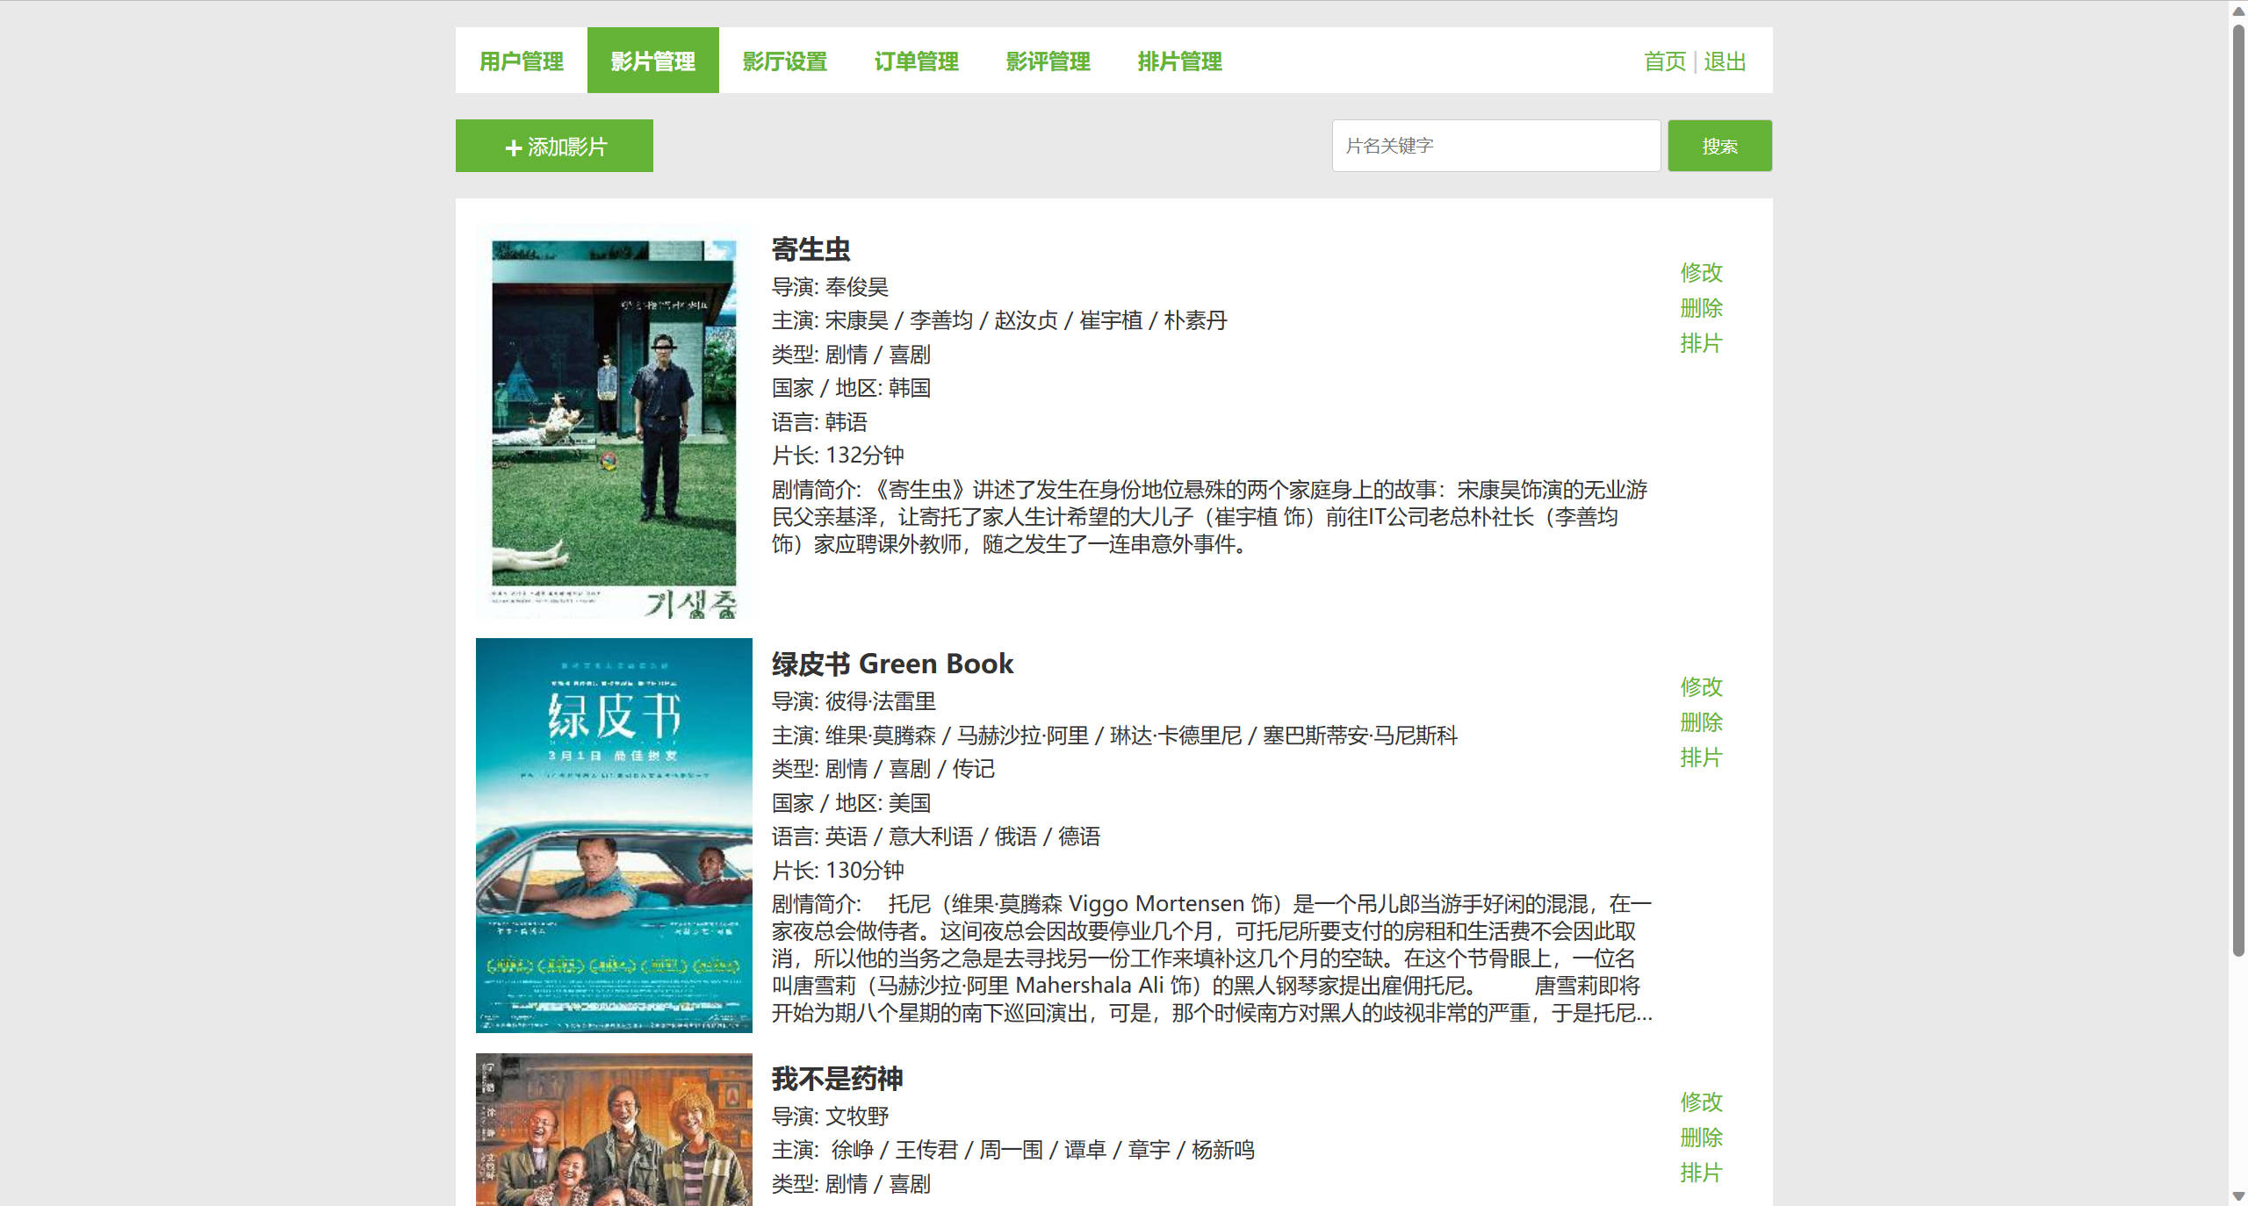The width and height of the screenshot is (2248, 1206).
Task: Open the 影评管理 section
Action: click(x=1048, y=61)
